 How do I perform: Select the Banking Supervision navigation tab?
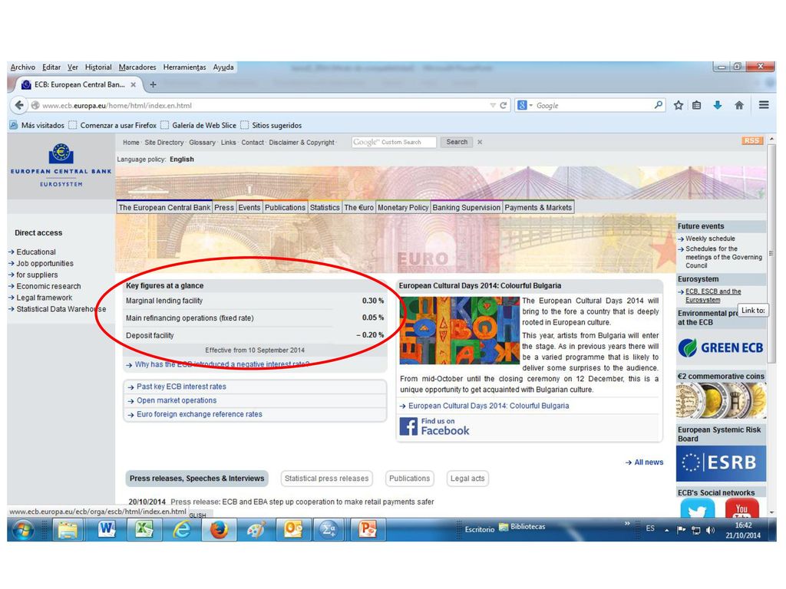click(466, 207)
